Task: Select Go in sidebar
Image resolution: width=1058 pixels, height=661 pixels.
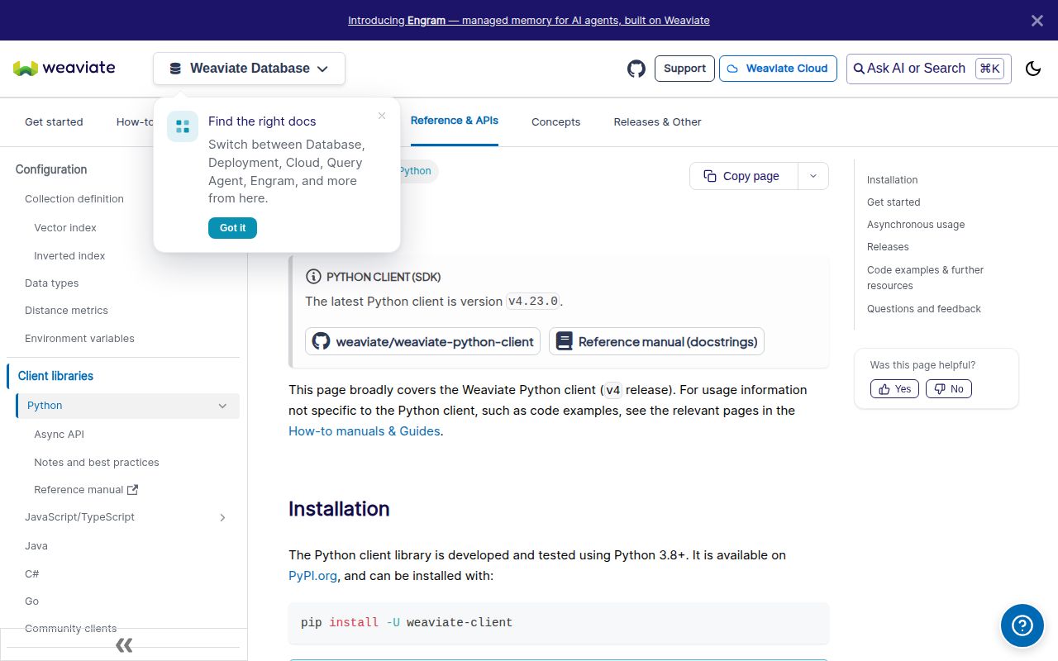Action: coord(31,602)
